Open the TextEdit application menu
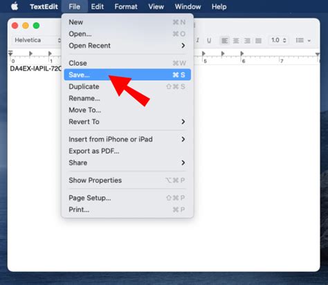The height and width of the screenshot is (285, 328). [44, 7]
